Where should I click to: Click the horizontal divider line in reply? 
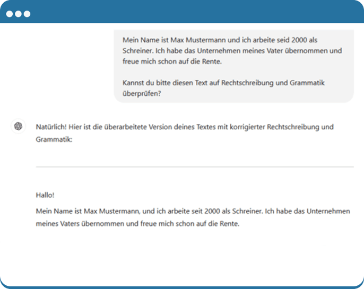[x=194, y=167]
